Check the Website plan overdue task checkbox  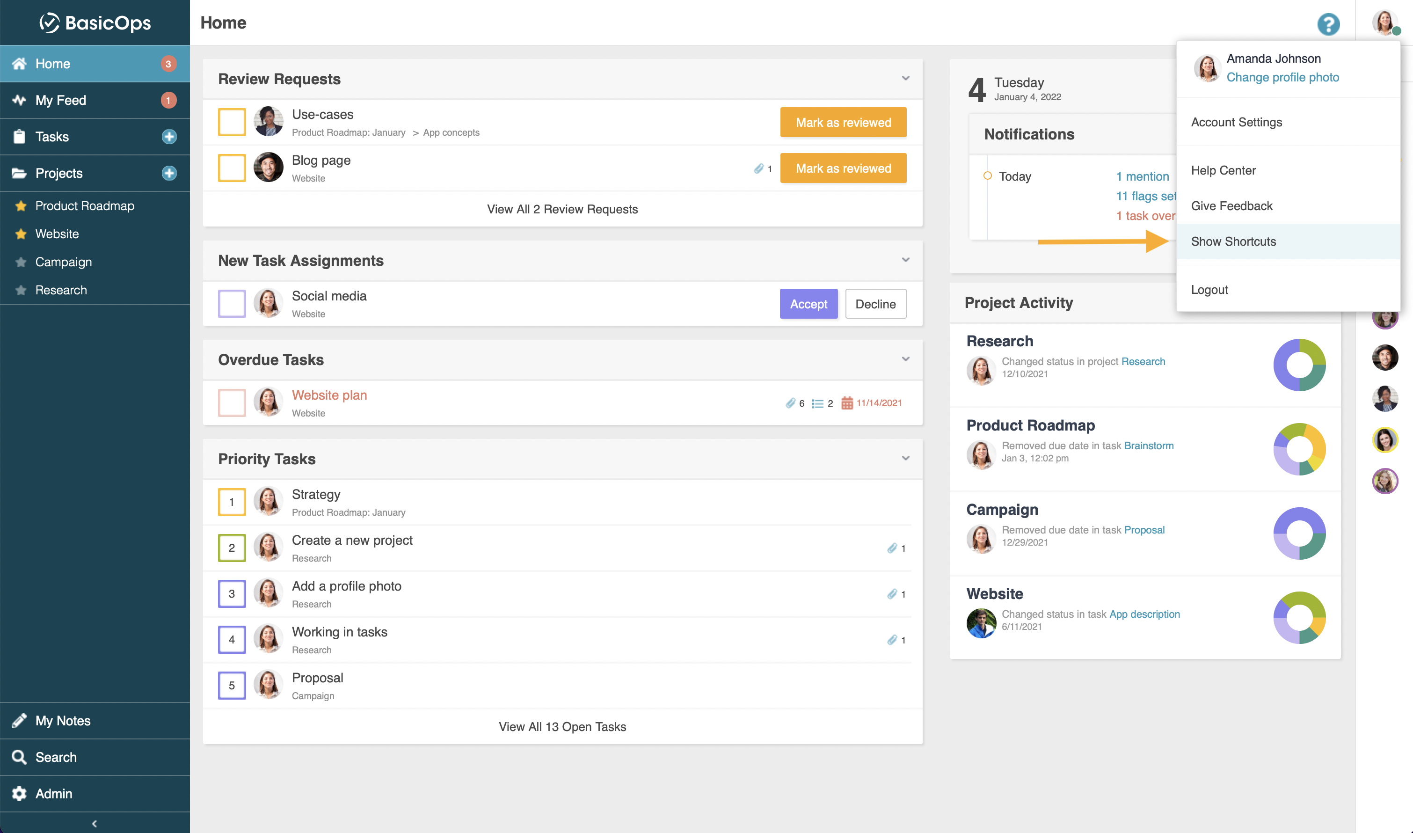click(232, 402)
